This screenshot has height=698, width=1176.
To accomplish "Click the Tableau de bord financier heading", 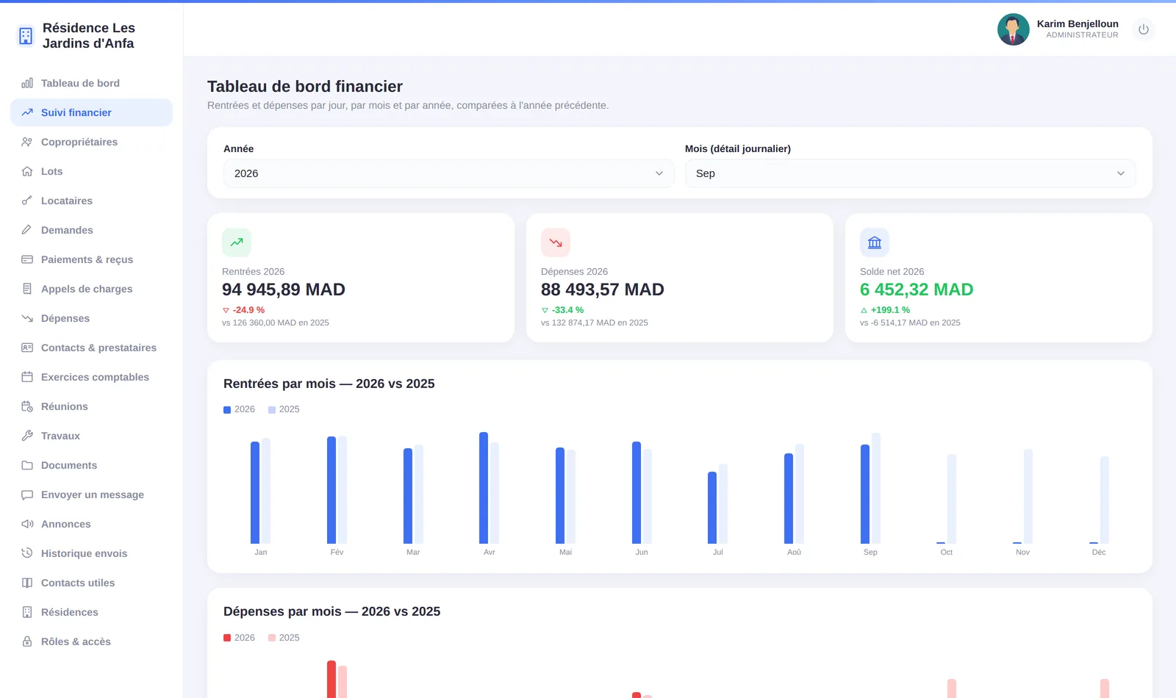I will [x=305, y=87].
